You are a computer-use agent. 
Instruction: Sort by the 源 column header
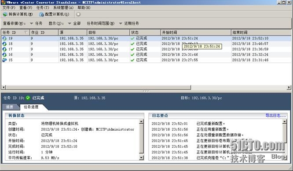coord(73,32)
